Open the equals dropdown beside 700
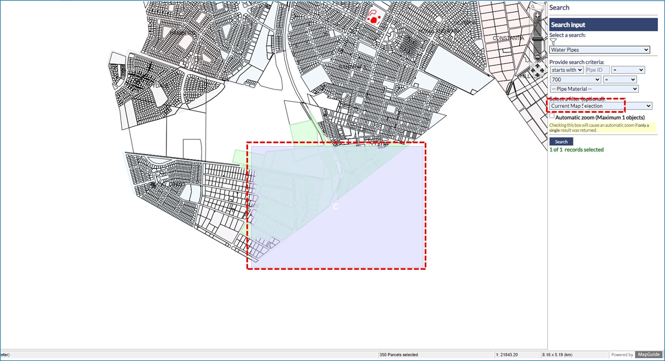The width and height of the screenshot is (665, 361). tap(620, 80)
